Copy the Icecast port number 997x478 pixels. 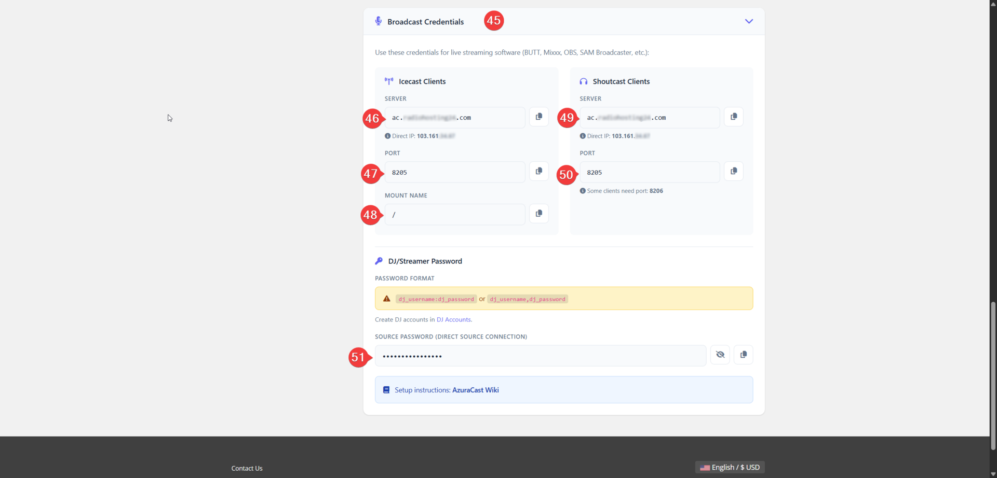click(538, 172)
